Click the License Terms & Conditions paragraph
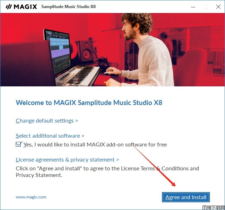Image resolution: width=225 pixels, height=210 pixels. (107, 172)
